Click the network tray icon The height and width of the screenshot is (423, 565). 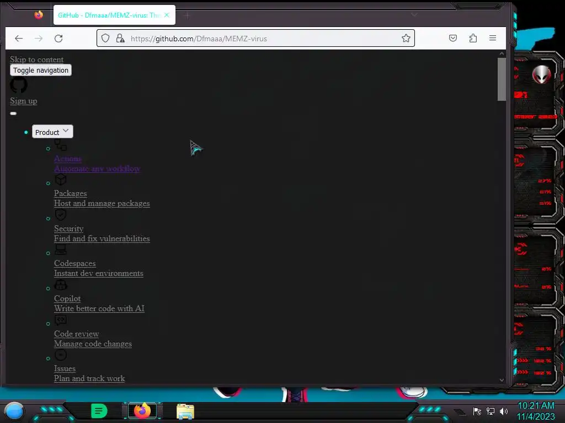491,411
